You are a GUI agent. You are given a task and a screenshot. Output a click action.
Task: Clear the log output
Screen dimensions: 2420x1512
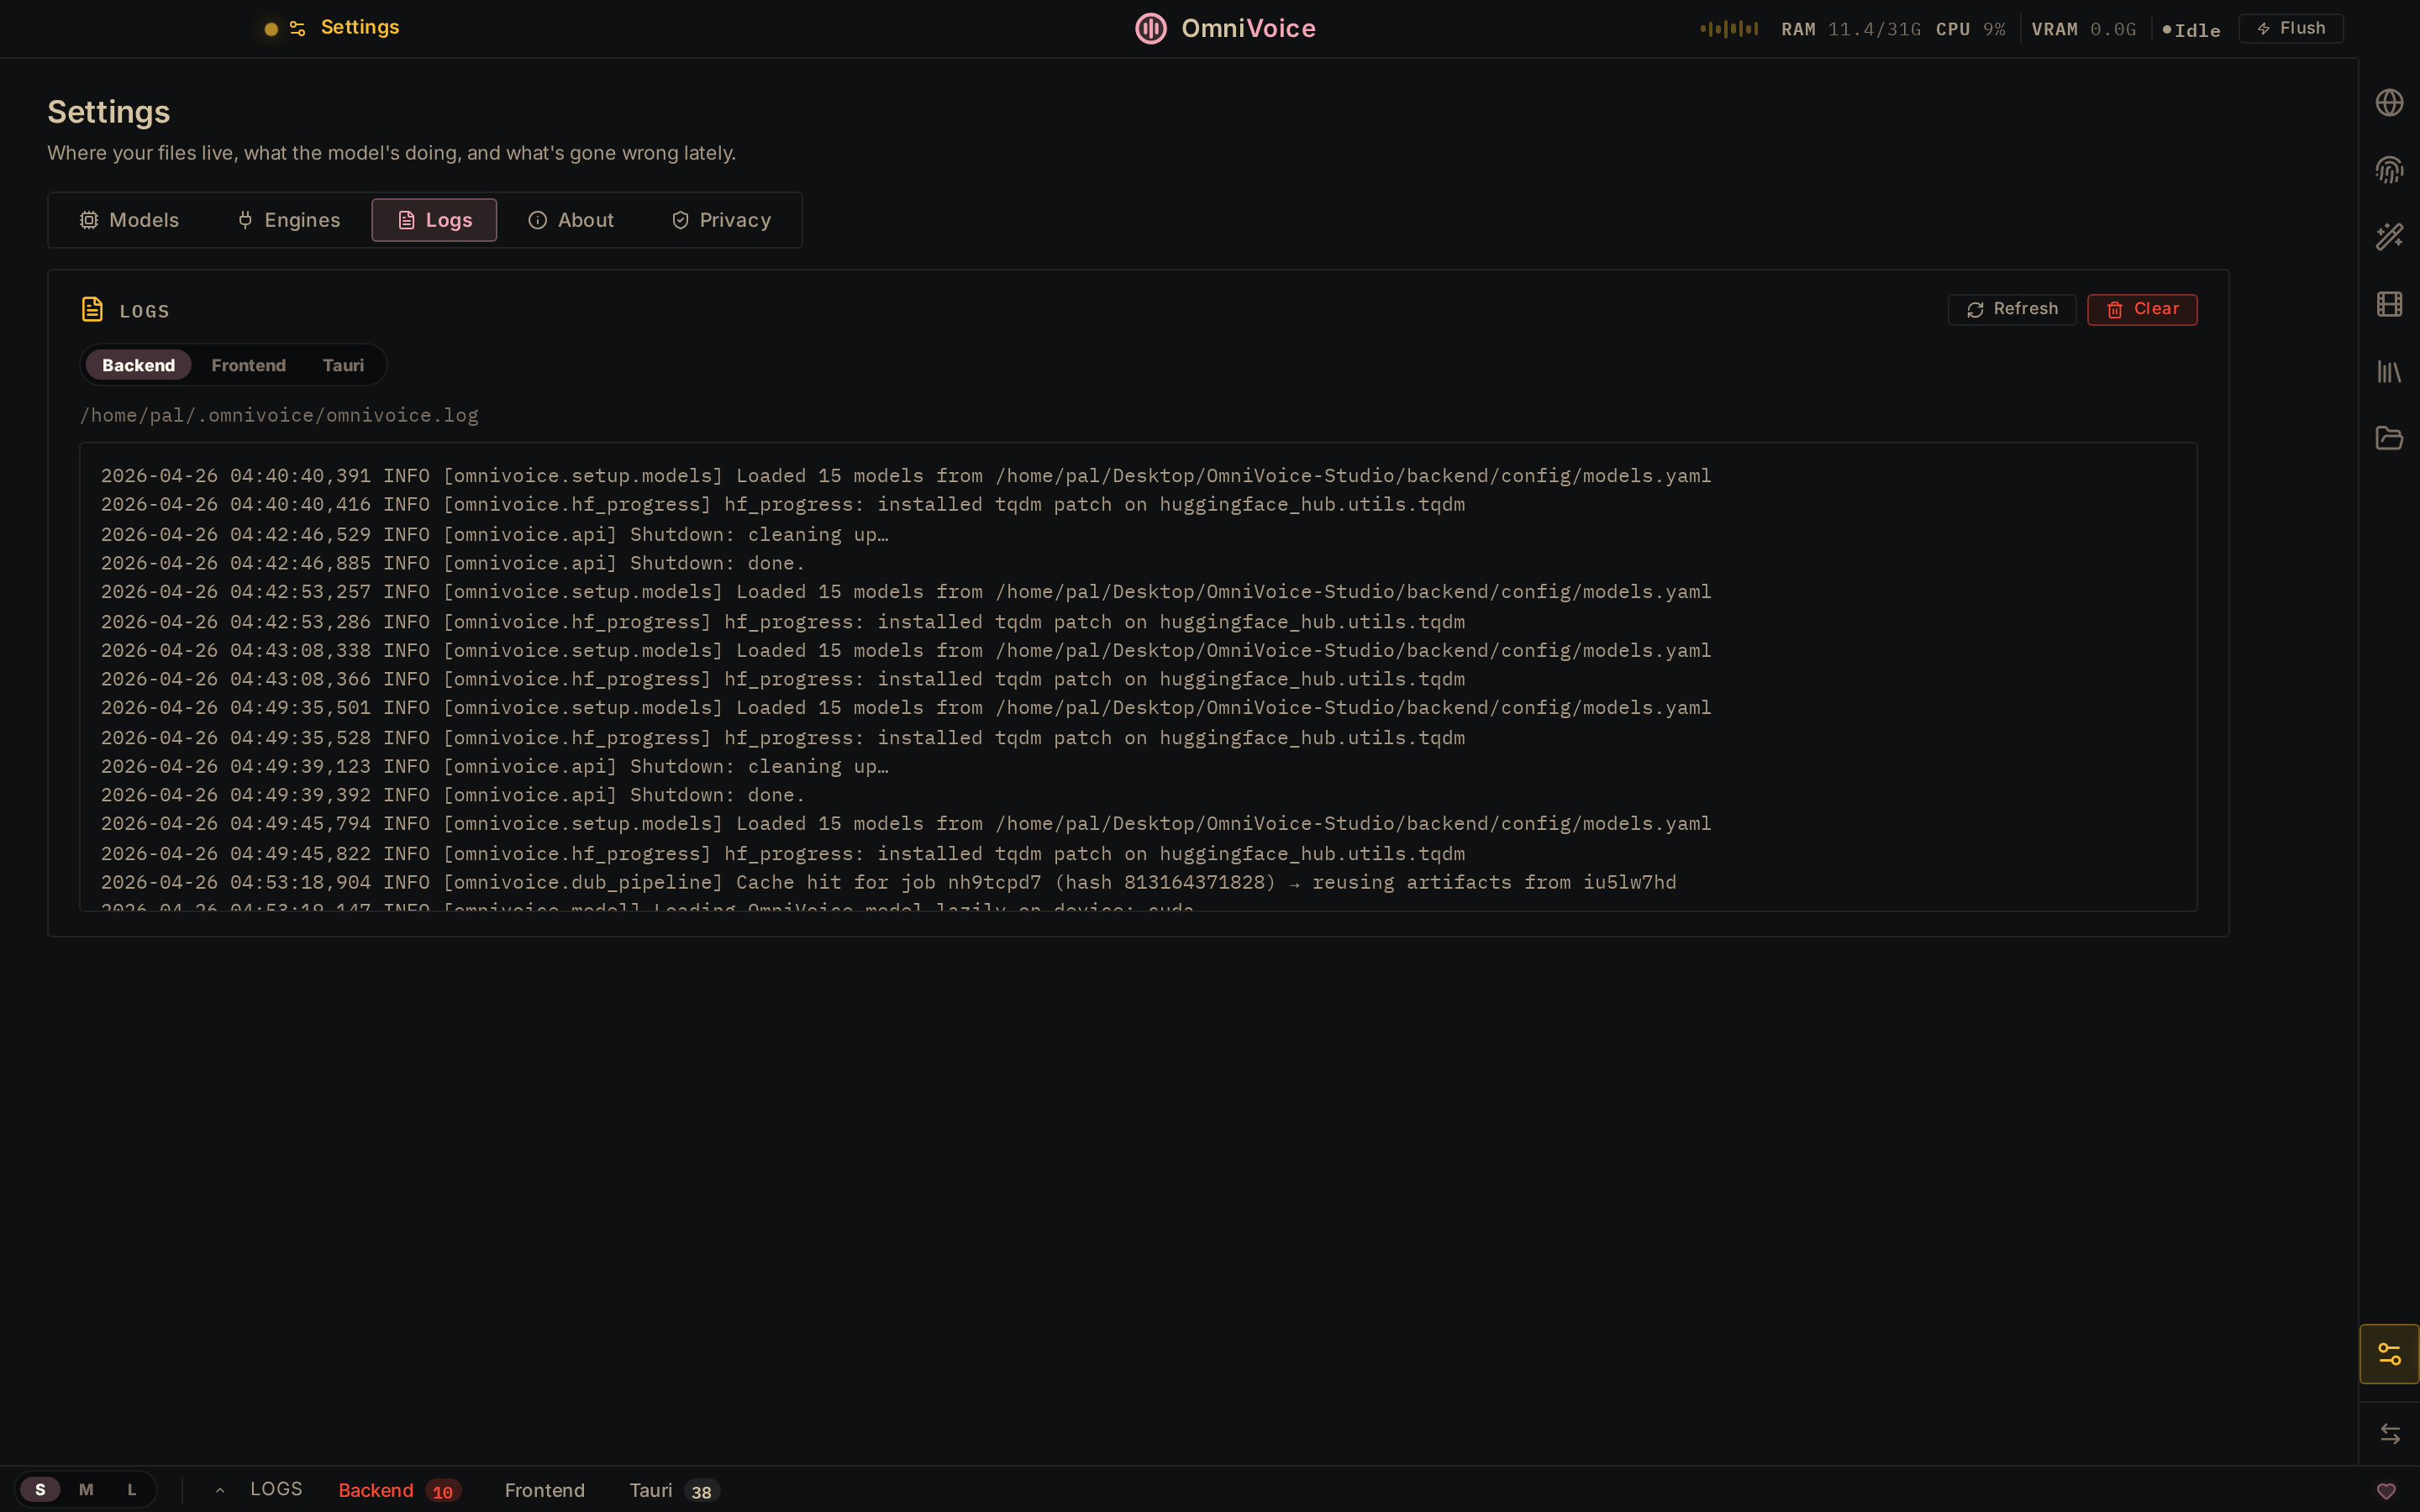[2142, 309]
